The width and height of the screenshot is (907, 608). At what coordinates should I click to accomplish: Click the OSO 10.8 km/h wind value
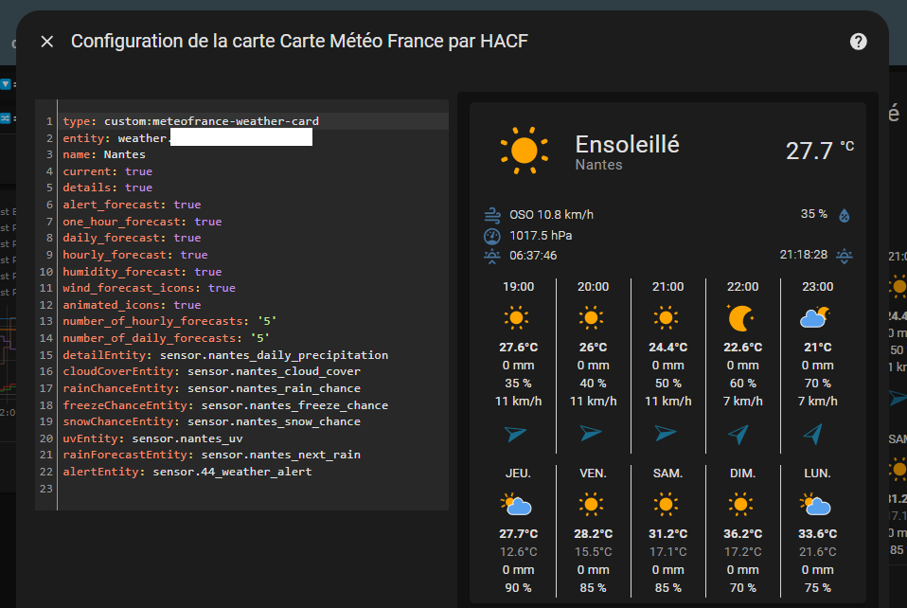pos(551,215)
